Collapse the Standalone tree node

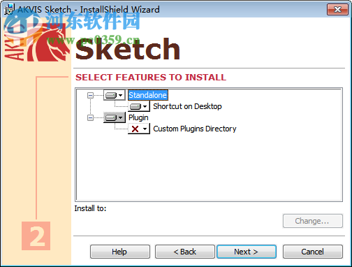pos(90,95)
